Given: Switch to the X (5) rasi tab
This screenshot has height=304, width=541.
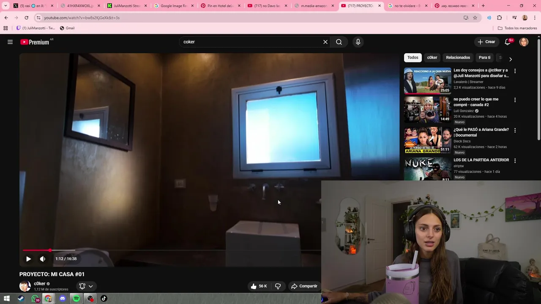Looking at the screenshot, I should point(33,6).
